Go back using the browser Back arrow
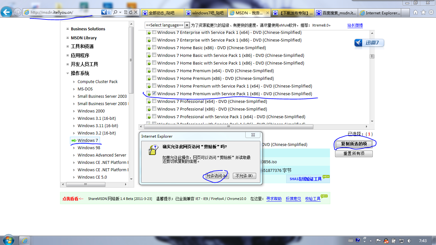 point(6,12)
